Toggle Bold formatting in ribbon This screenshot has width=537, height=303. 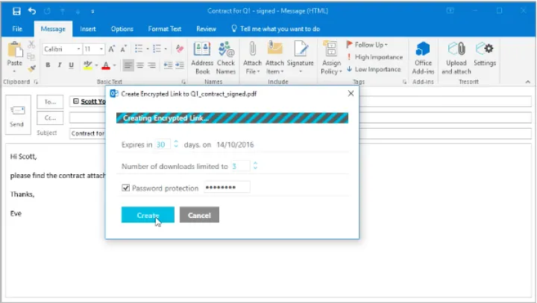pyautogui.click(x=48, y=65)
